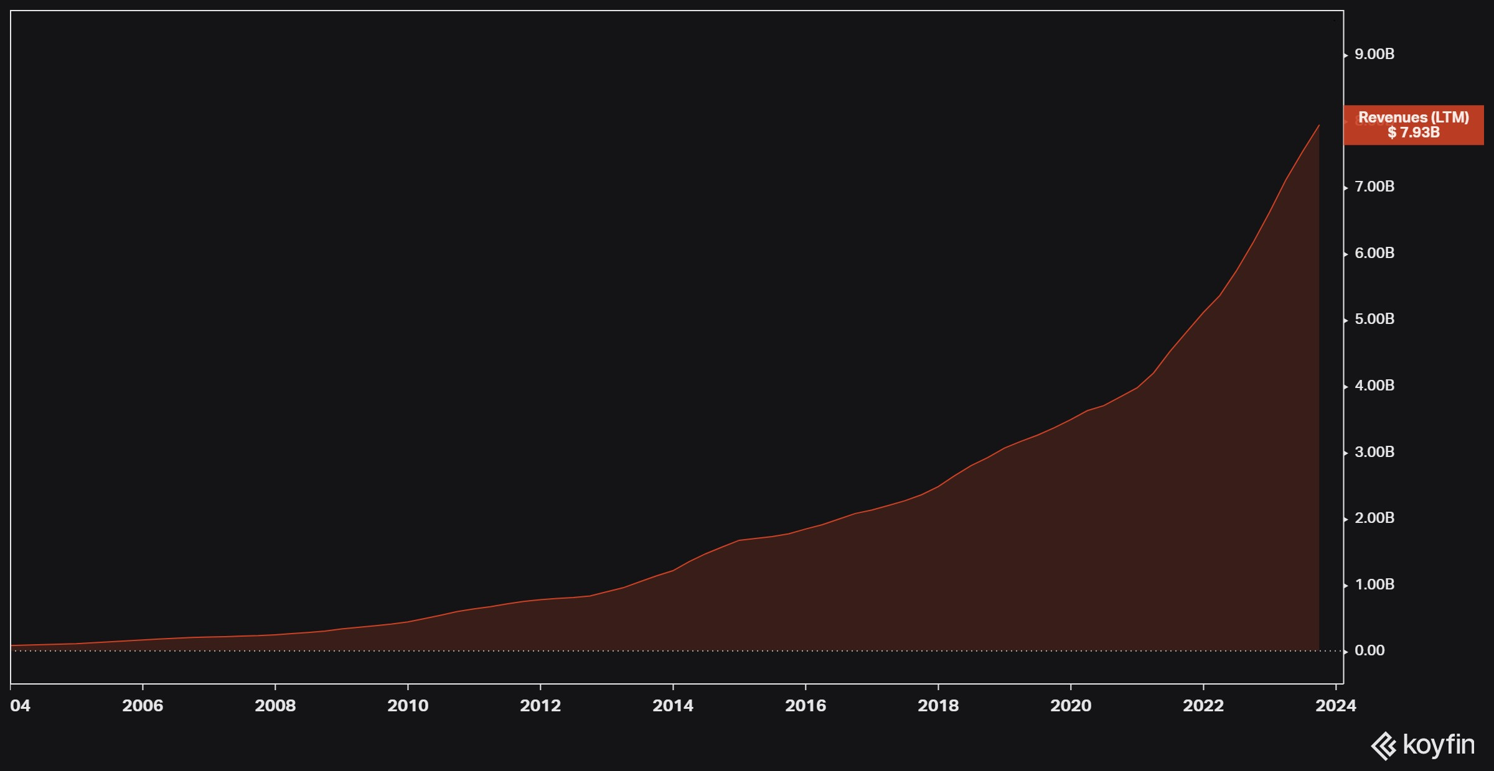Select the 2010 x-axis year label
The height and width of the screenshot is (771, 1494).
click(408, 706)
